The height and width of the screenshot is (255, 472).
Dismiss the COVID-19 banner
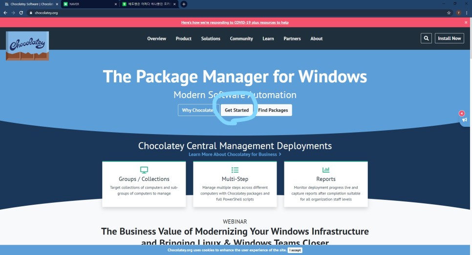click(x=466, y=22)
